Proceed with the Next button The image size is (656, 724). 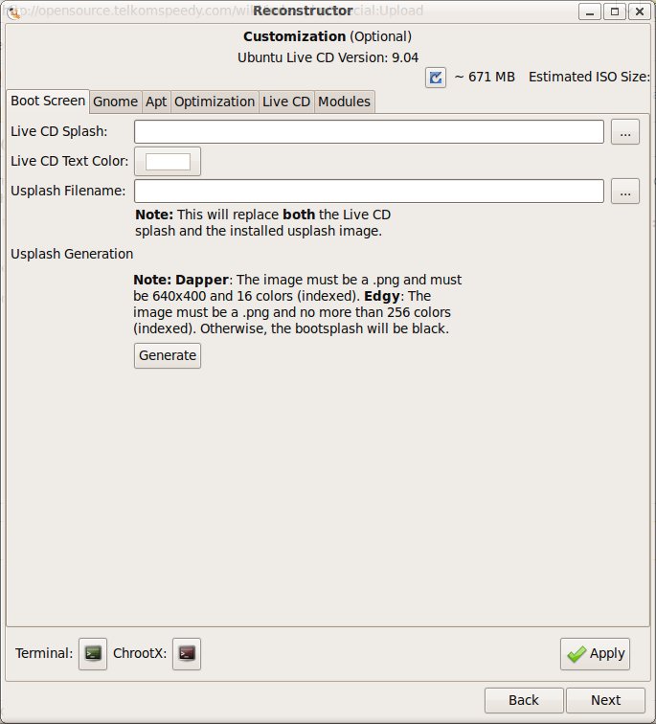click(605, 700)
